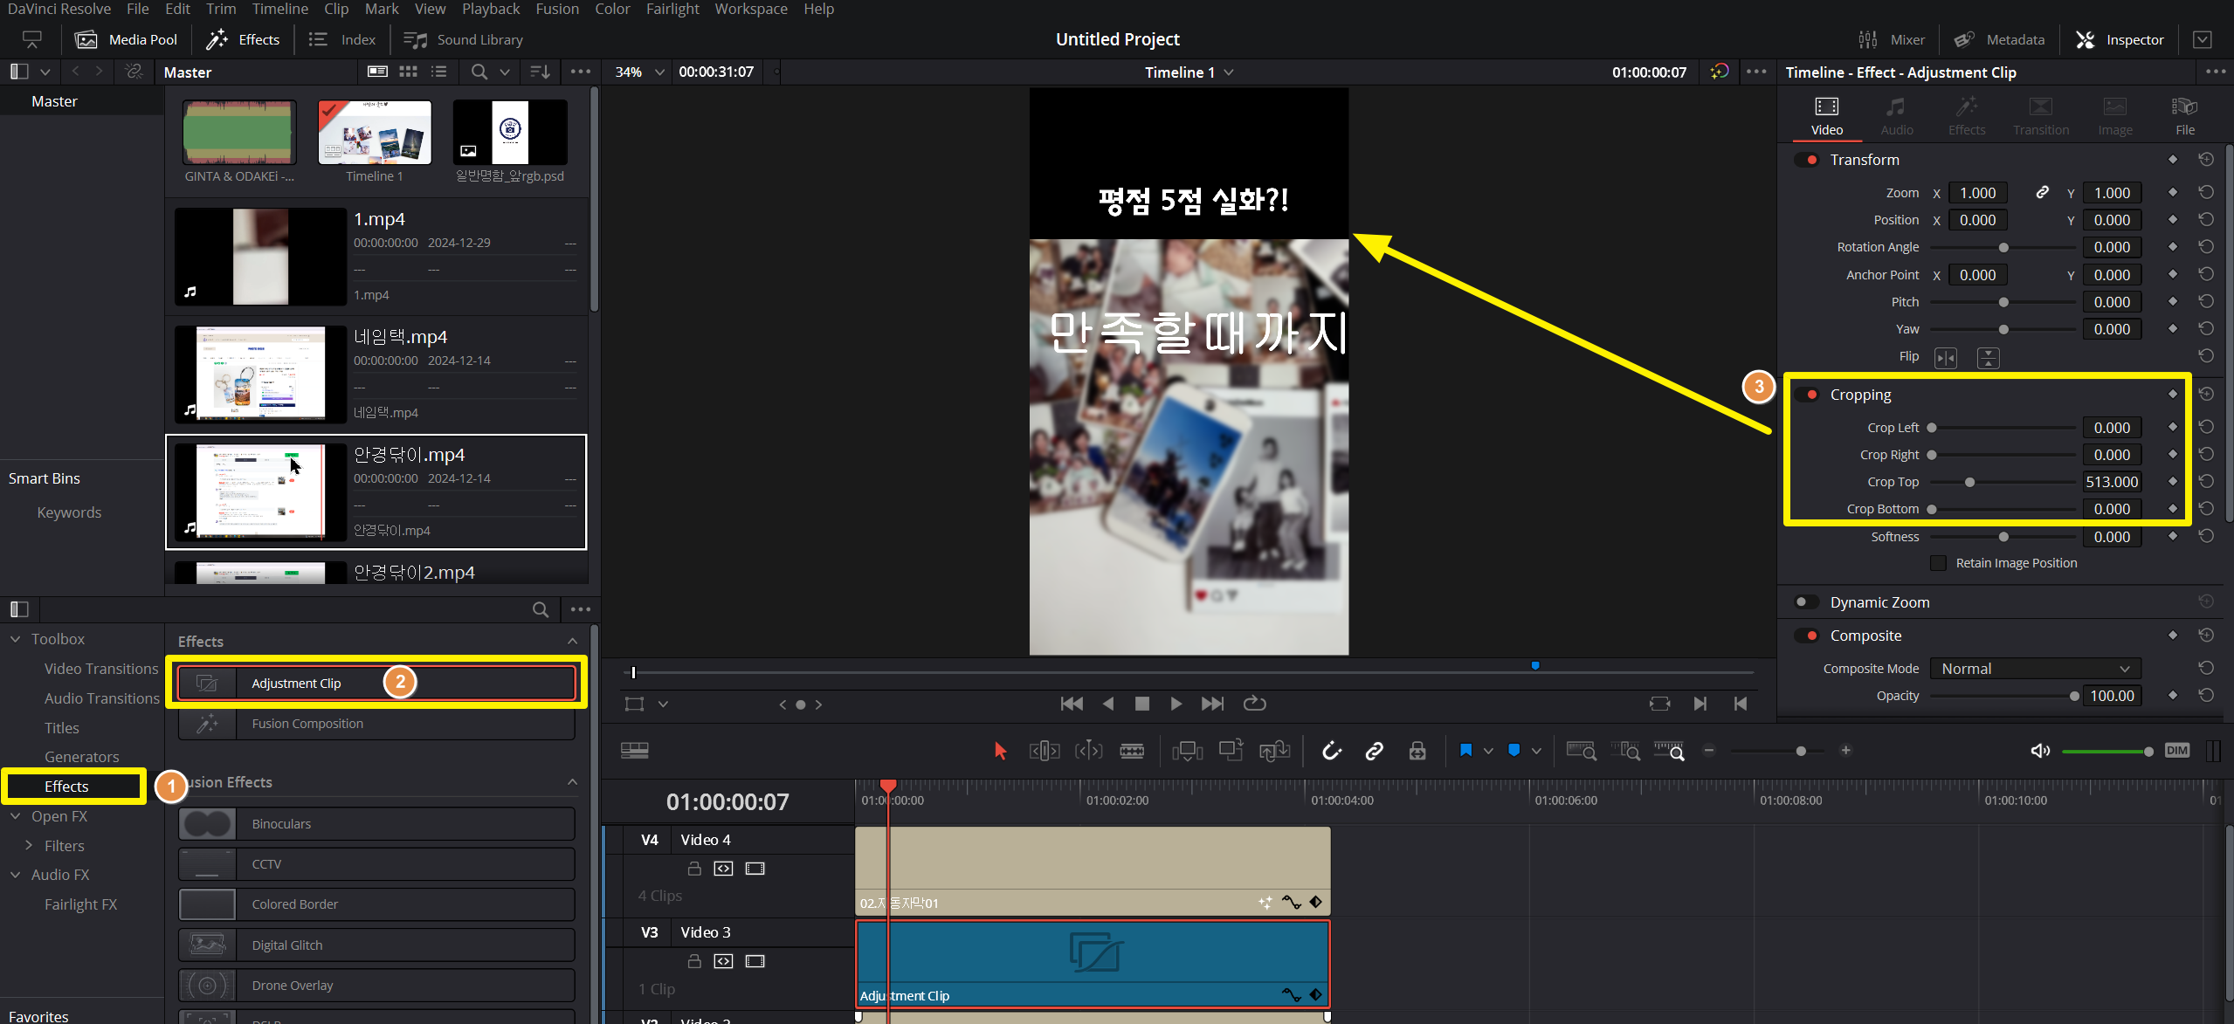Enable Retain Image Position checkbox
This screenshot has height=1024, width=2234.
[1939, 564]
